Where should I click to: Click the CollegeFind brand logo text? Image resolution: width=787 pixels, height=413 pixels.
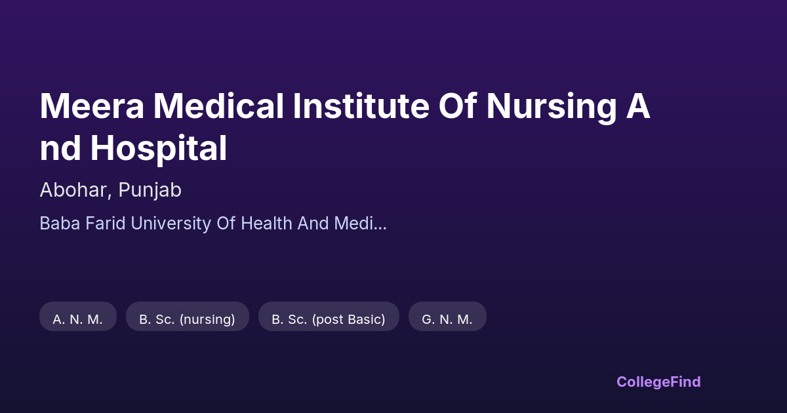click(658, 382)
